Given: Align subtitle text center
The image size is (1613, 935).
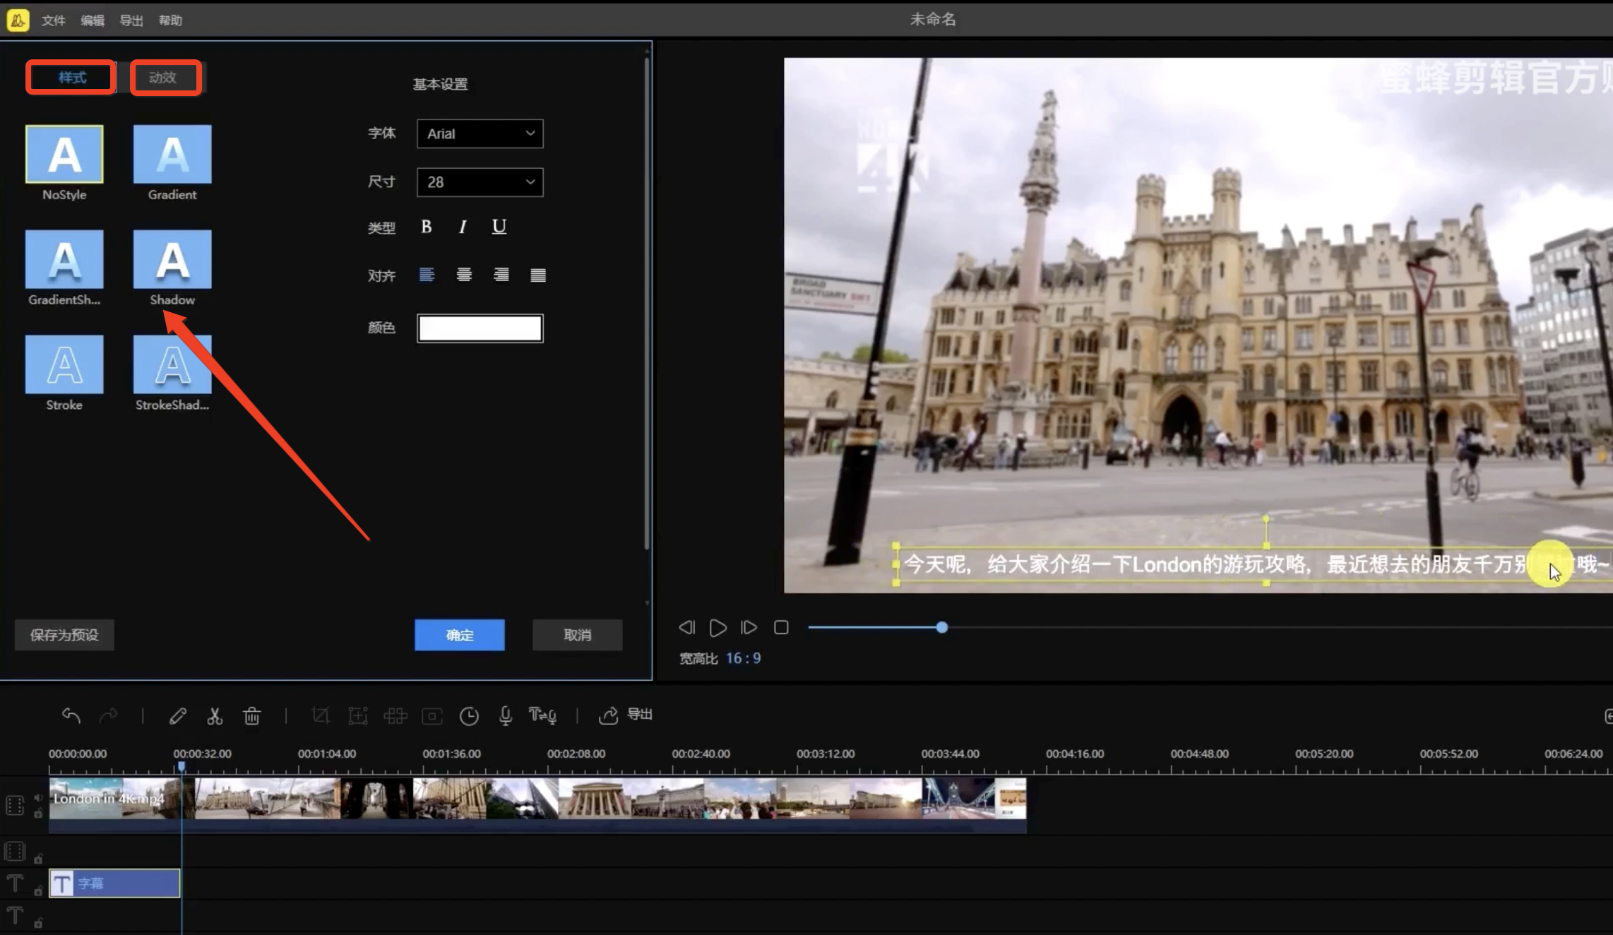Looking at the screenshot, I should pyautogui.click(x=464, y=275).
